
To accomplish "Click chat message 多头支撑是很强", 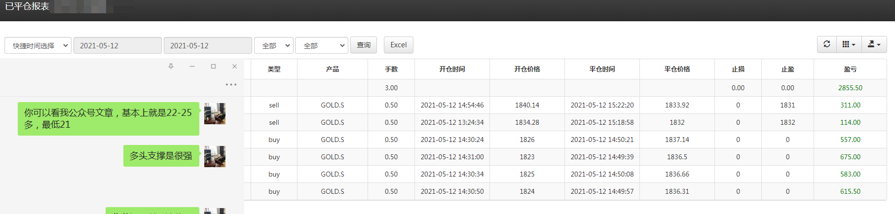I will [161, 156].
